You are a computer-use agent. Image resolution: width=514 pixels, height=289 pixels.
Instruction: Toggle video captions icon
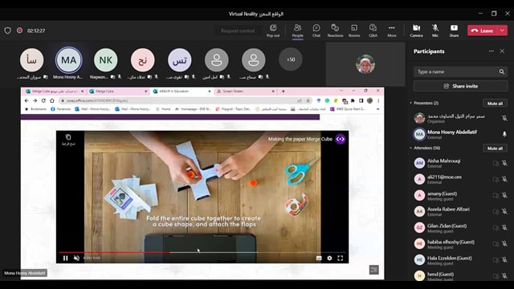(319, 258)
